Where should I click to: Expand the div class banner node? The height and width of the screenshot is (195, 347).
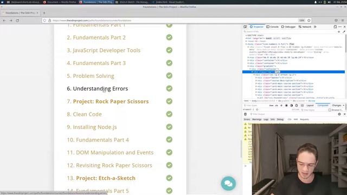tap(256, 78)
